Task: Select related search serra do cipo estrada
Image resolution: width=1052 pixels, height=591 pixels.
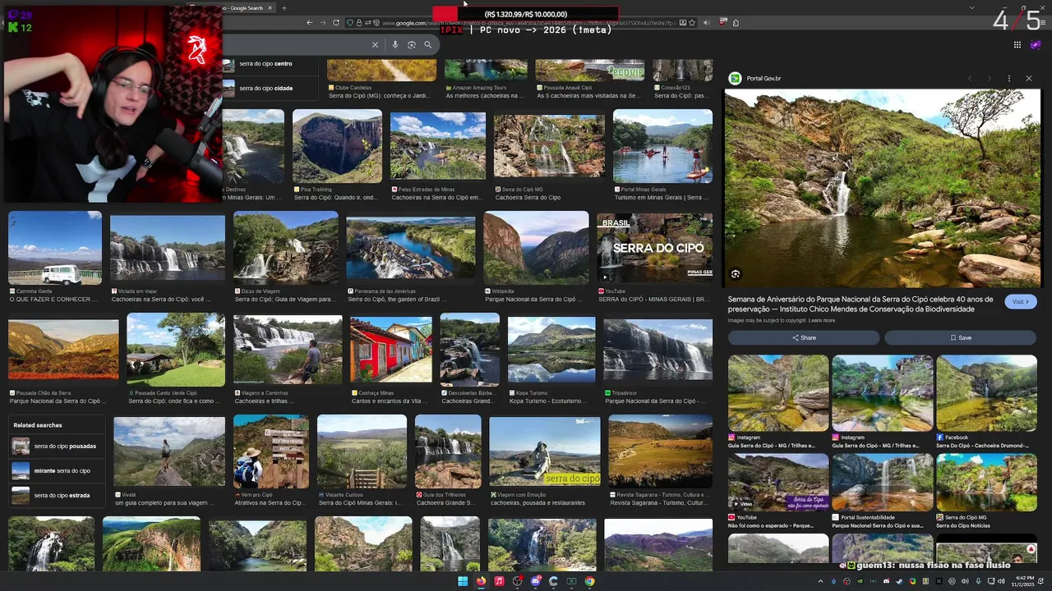Action: coord(56,496)
